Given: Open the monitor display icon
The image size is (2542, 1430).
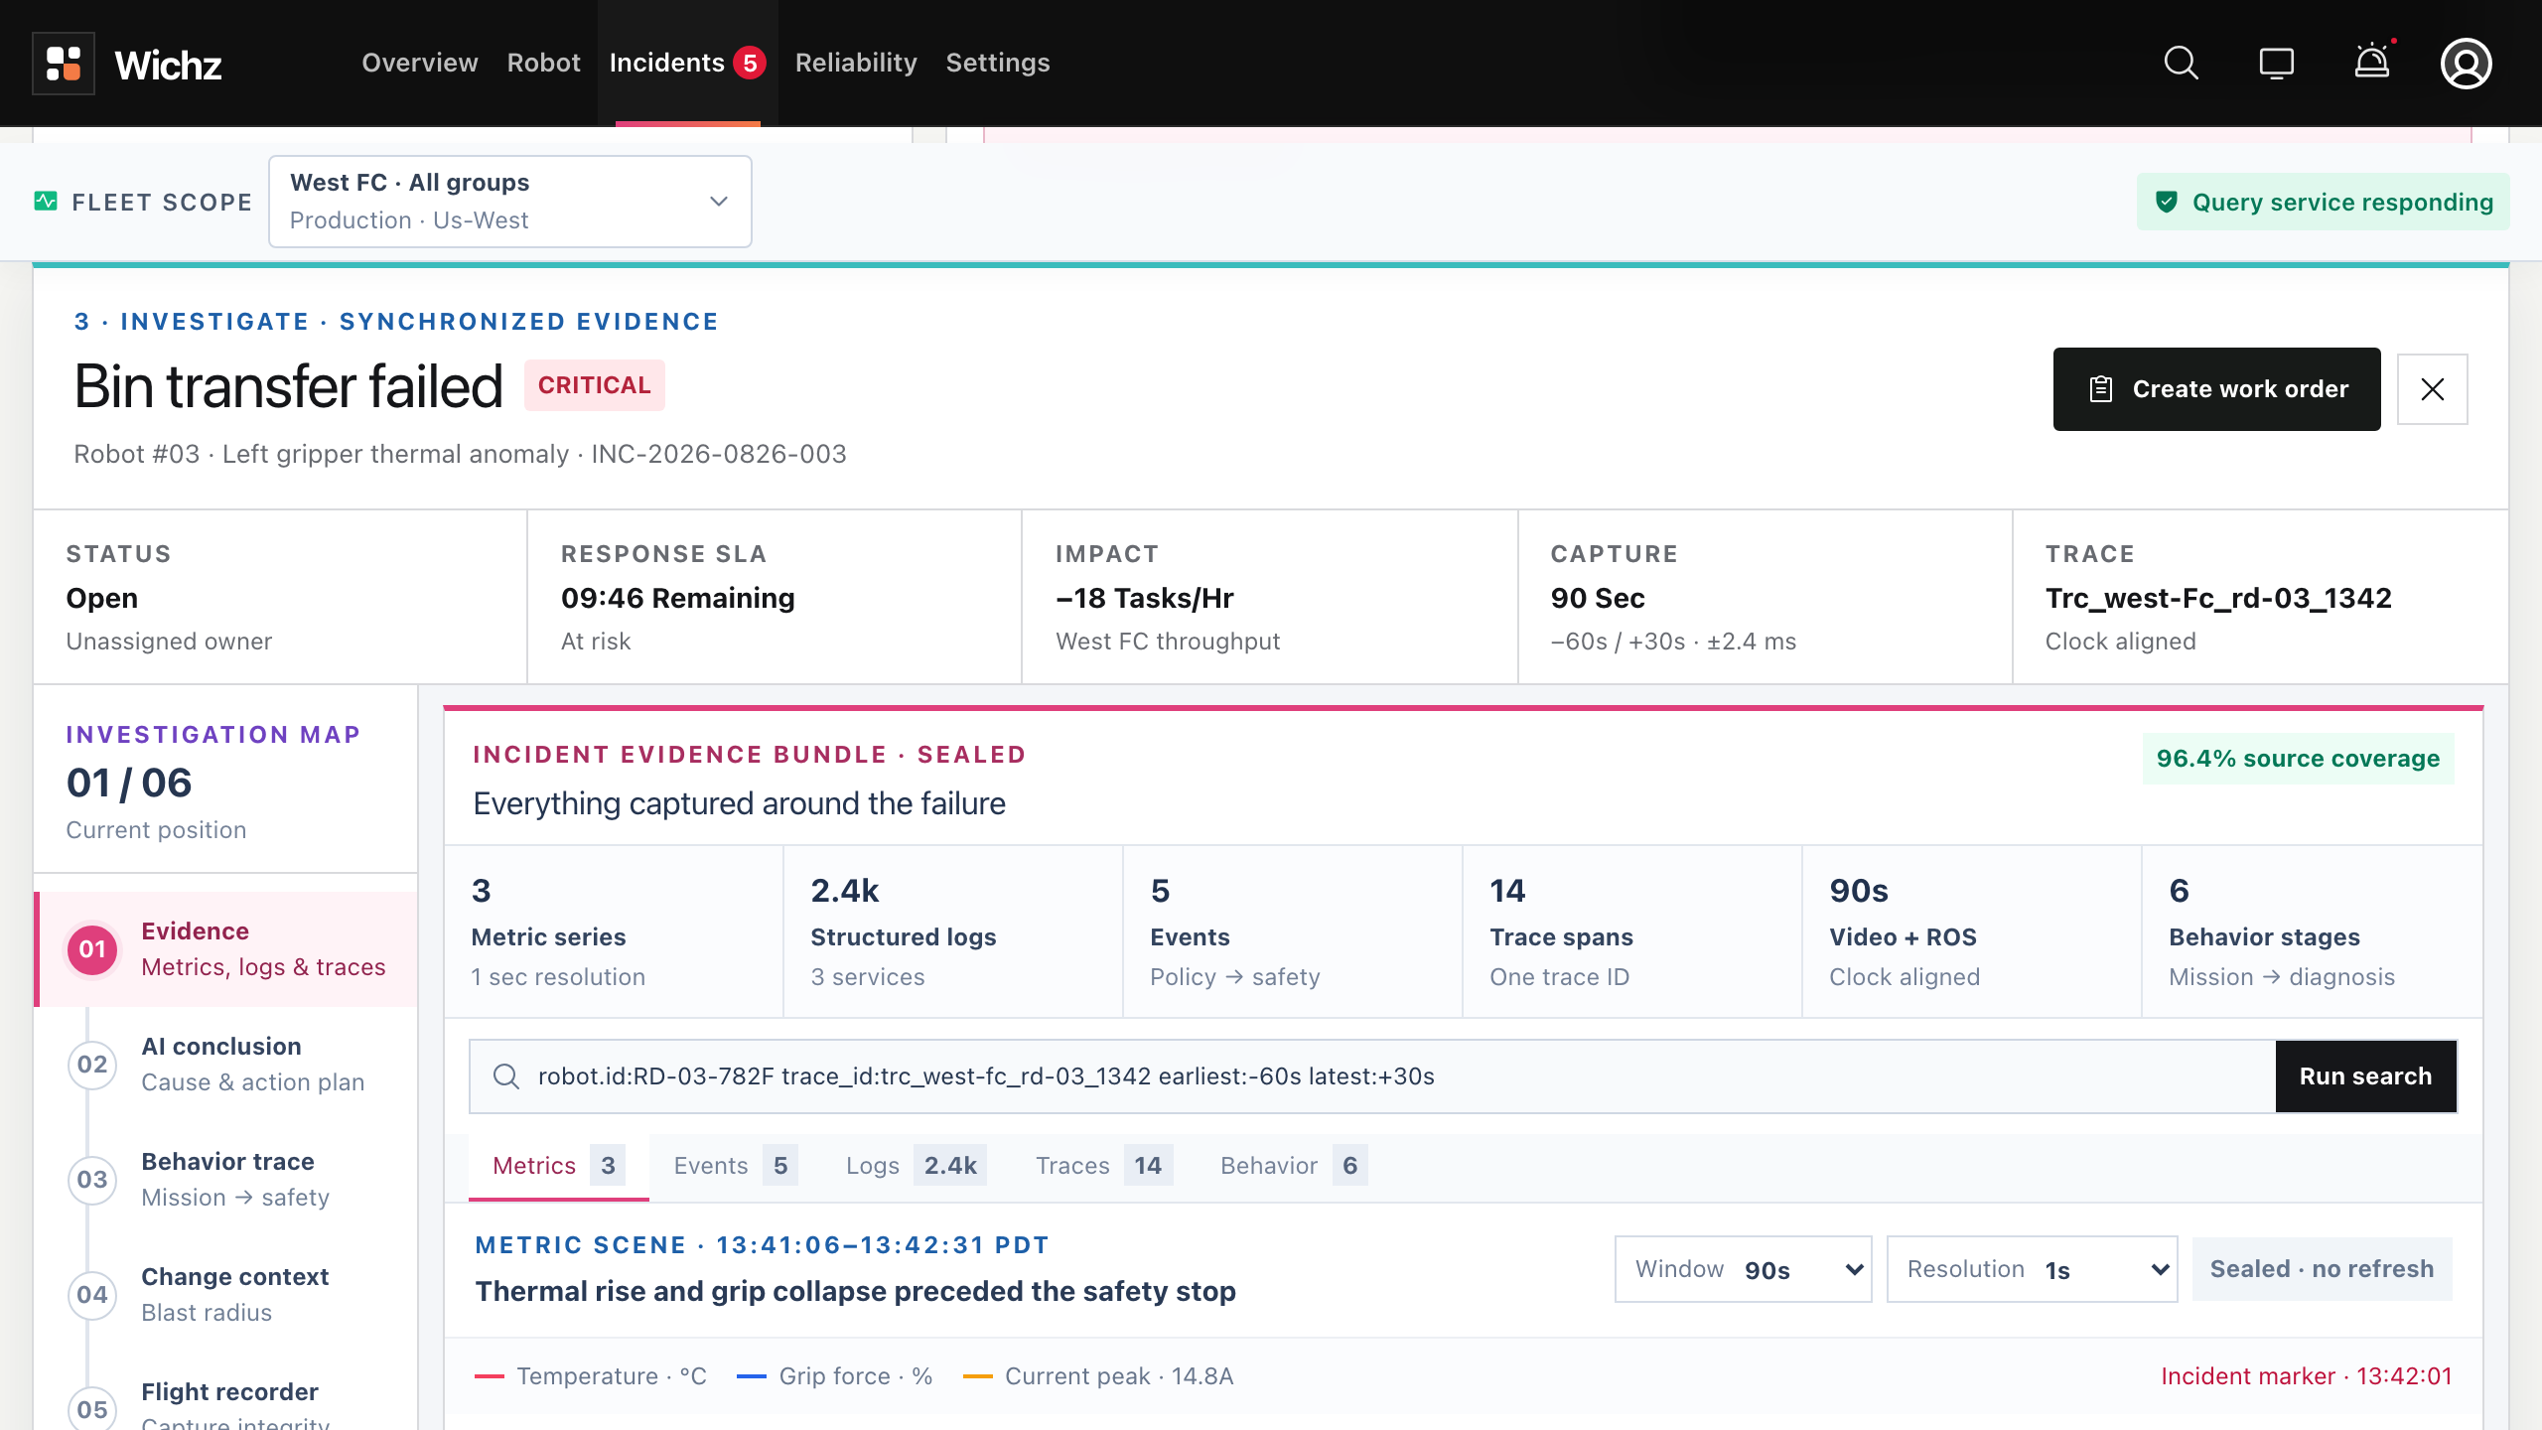Looking at the screenshot, I should click(2276, 64).
